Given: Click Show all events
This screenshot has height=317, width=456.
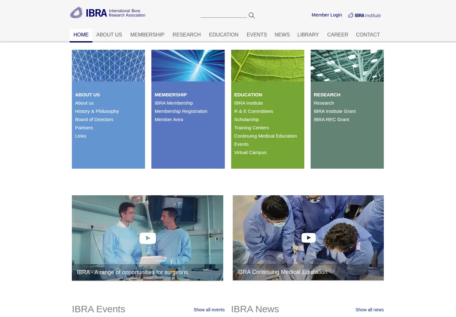Looking at the screenshot, I should [209, 310].
